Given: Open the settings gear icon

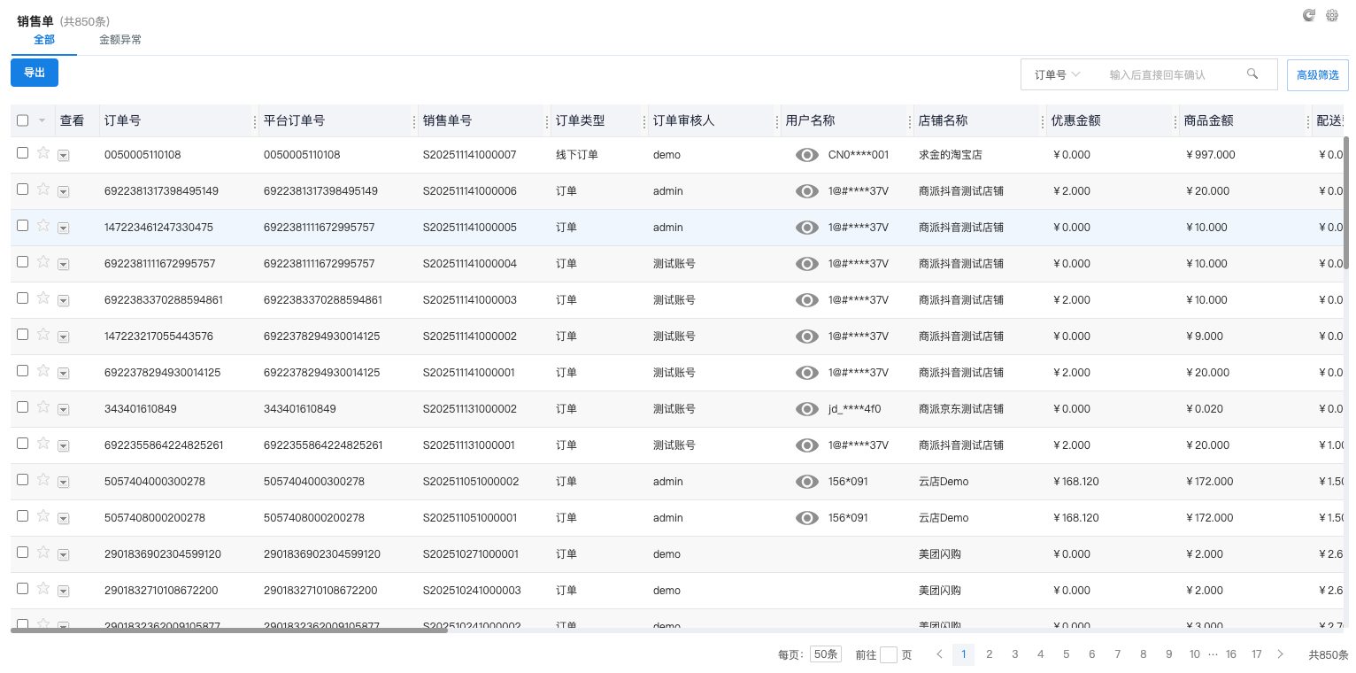Looking at the screenshot, I should tap(1331, 15).
